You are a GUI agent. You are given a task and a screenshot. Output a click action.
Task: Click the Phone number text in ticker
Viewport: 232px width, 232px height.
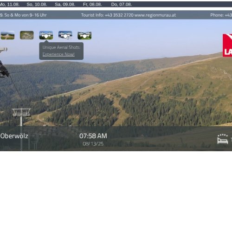[221, 15]
